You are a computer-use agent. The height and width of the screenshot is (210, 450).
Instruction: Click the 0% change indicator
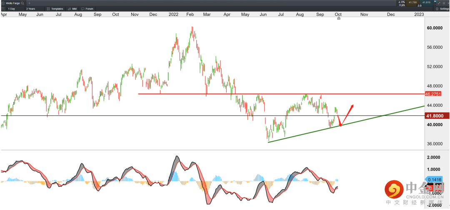[x=402, y=2]
